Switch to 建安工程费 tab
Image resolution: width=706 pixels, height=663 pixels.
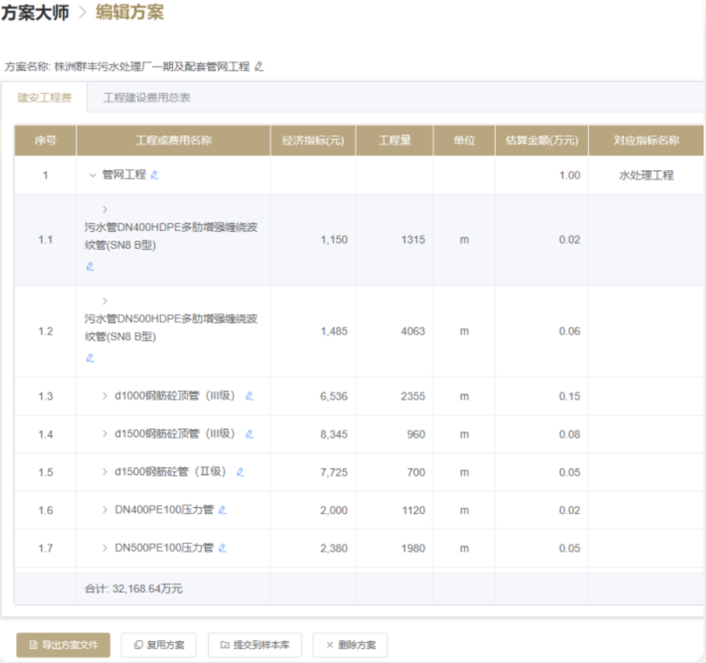point(44,98)
